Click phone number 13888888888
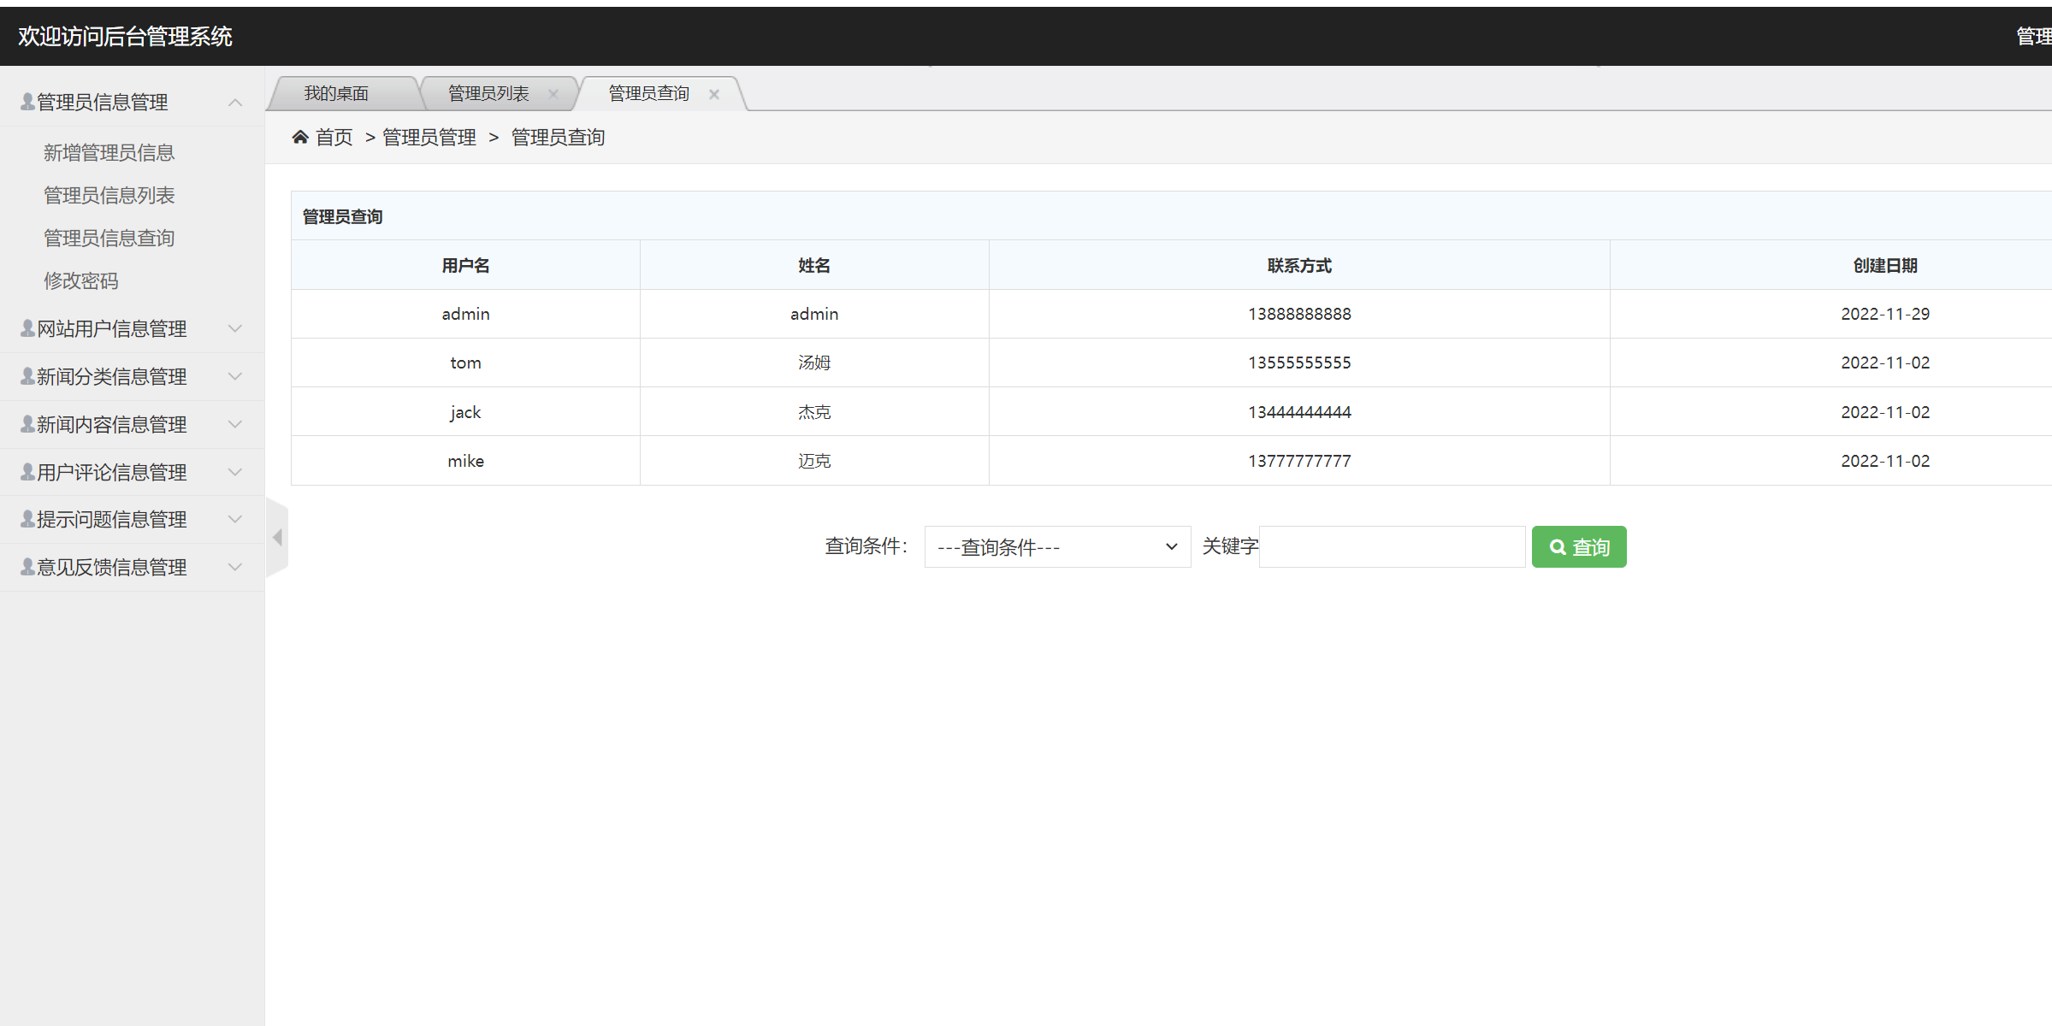 (x=1299, y=314)
